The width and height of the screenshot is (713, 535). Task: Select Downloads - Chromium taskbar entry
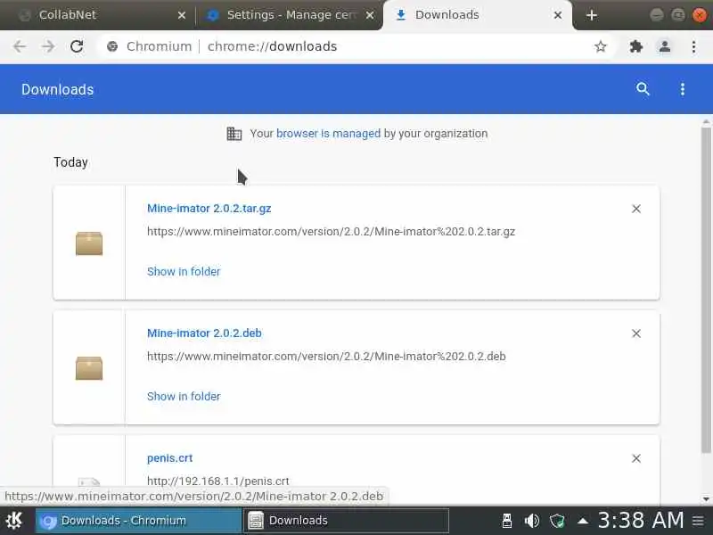138,521
